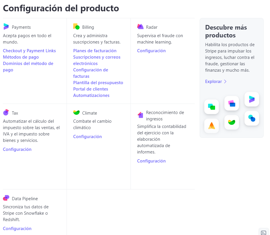Screen dimensions: 270x235
Task: Click the Climate icon next to the Climate heading
Action: (x=76, y=113)
